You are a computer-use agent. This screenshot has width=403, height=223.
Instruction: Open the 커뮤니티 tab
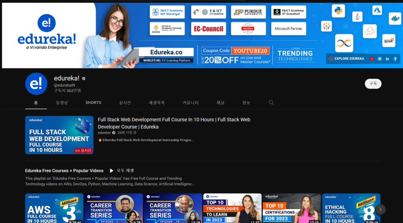(190, 103)
